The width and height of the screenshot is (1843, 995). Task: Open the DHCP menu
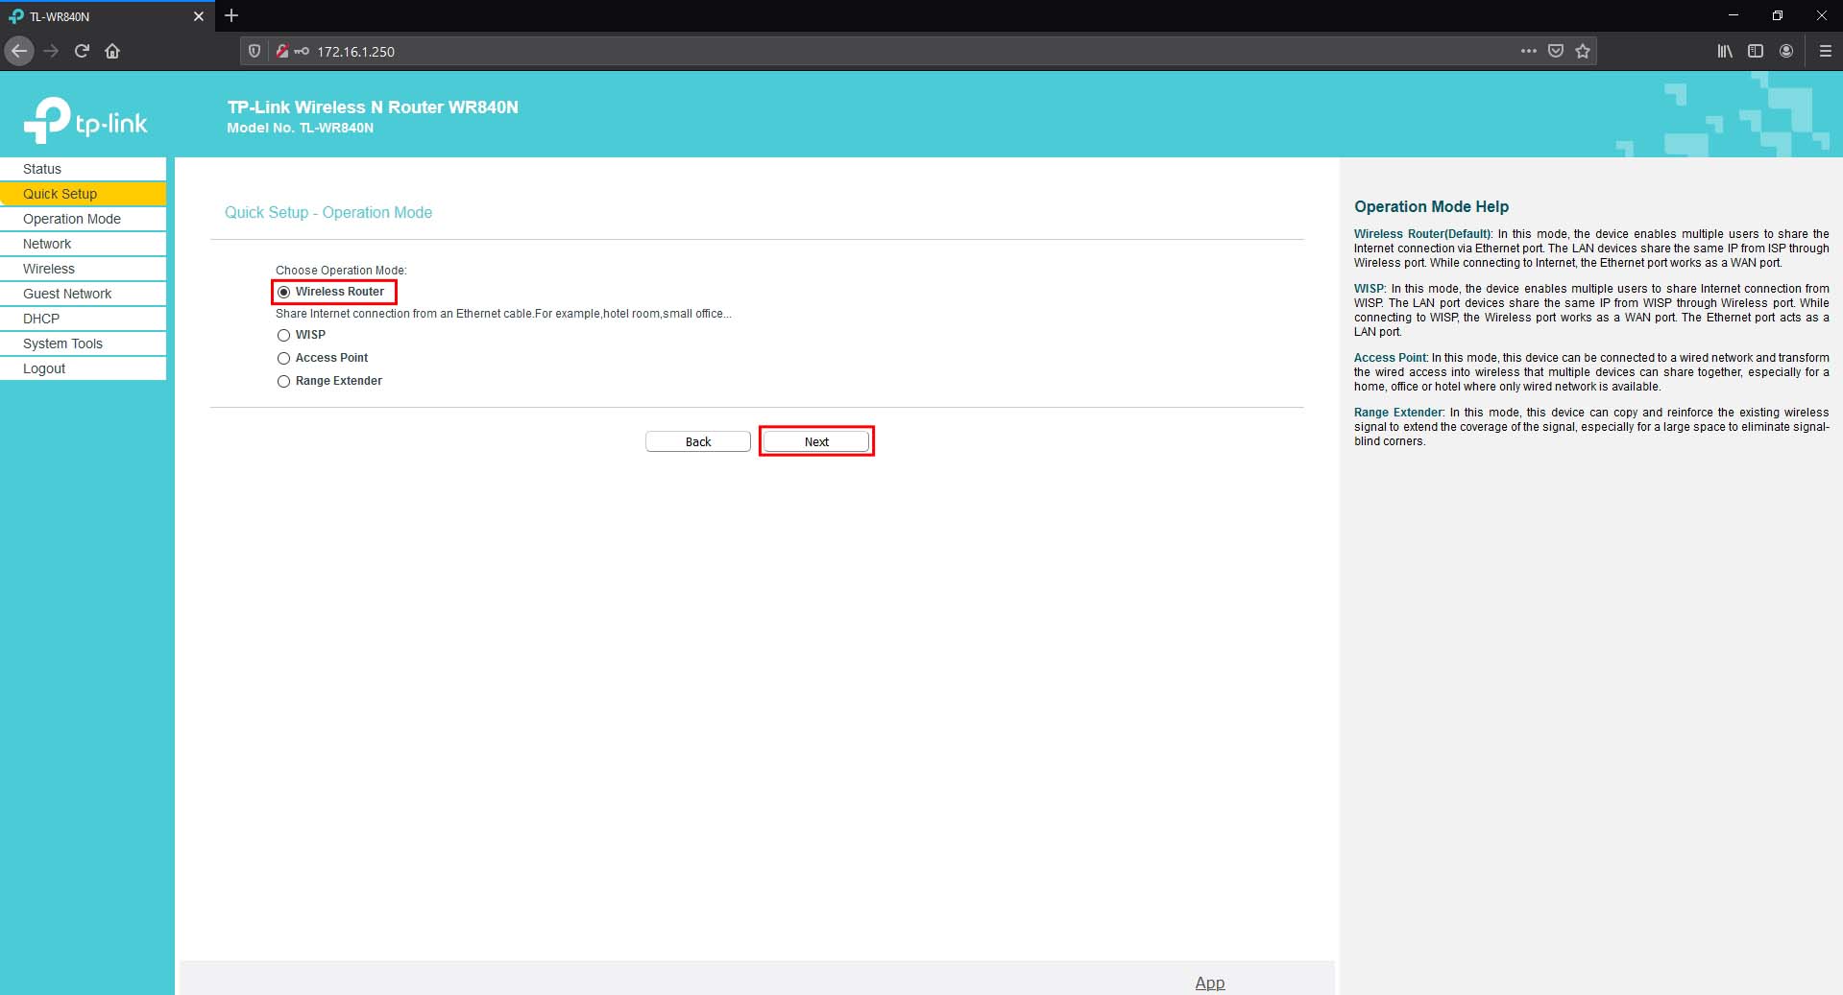[x=83, y=319]
